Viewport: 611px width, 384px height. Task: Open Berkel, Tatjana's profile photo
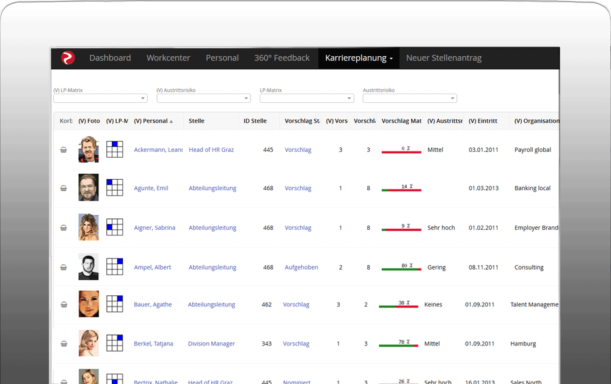(x=89, y=343)
